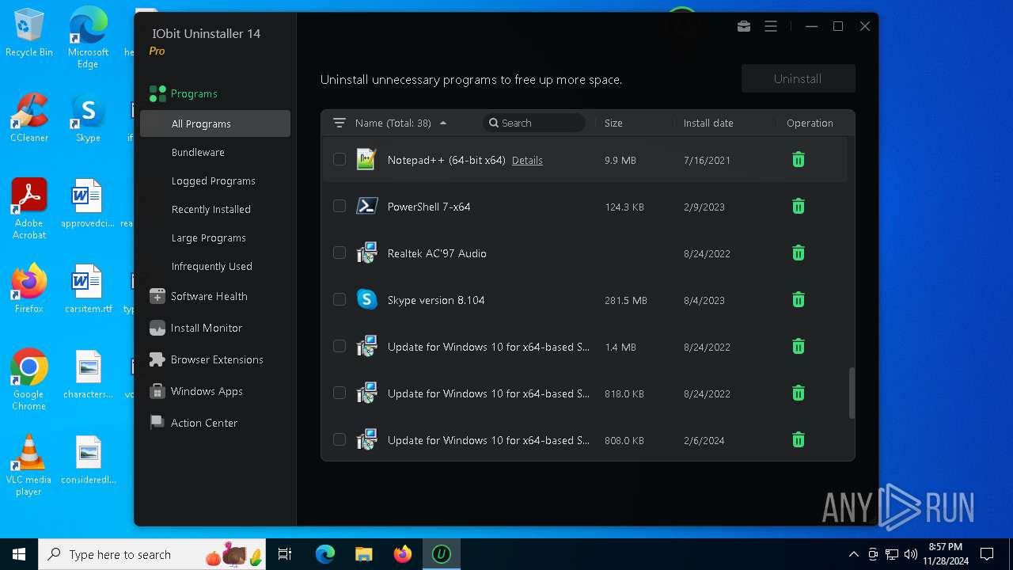Check the Realtek AC'97 Audio checkbox
Viewport: 1013px width, 570px height.
pyautogui.click(x=340, y=253)
